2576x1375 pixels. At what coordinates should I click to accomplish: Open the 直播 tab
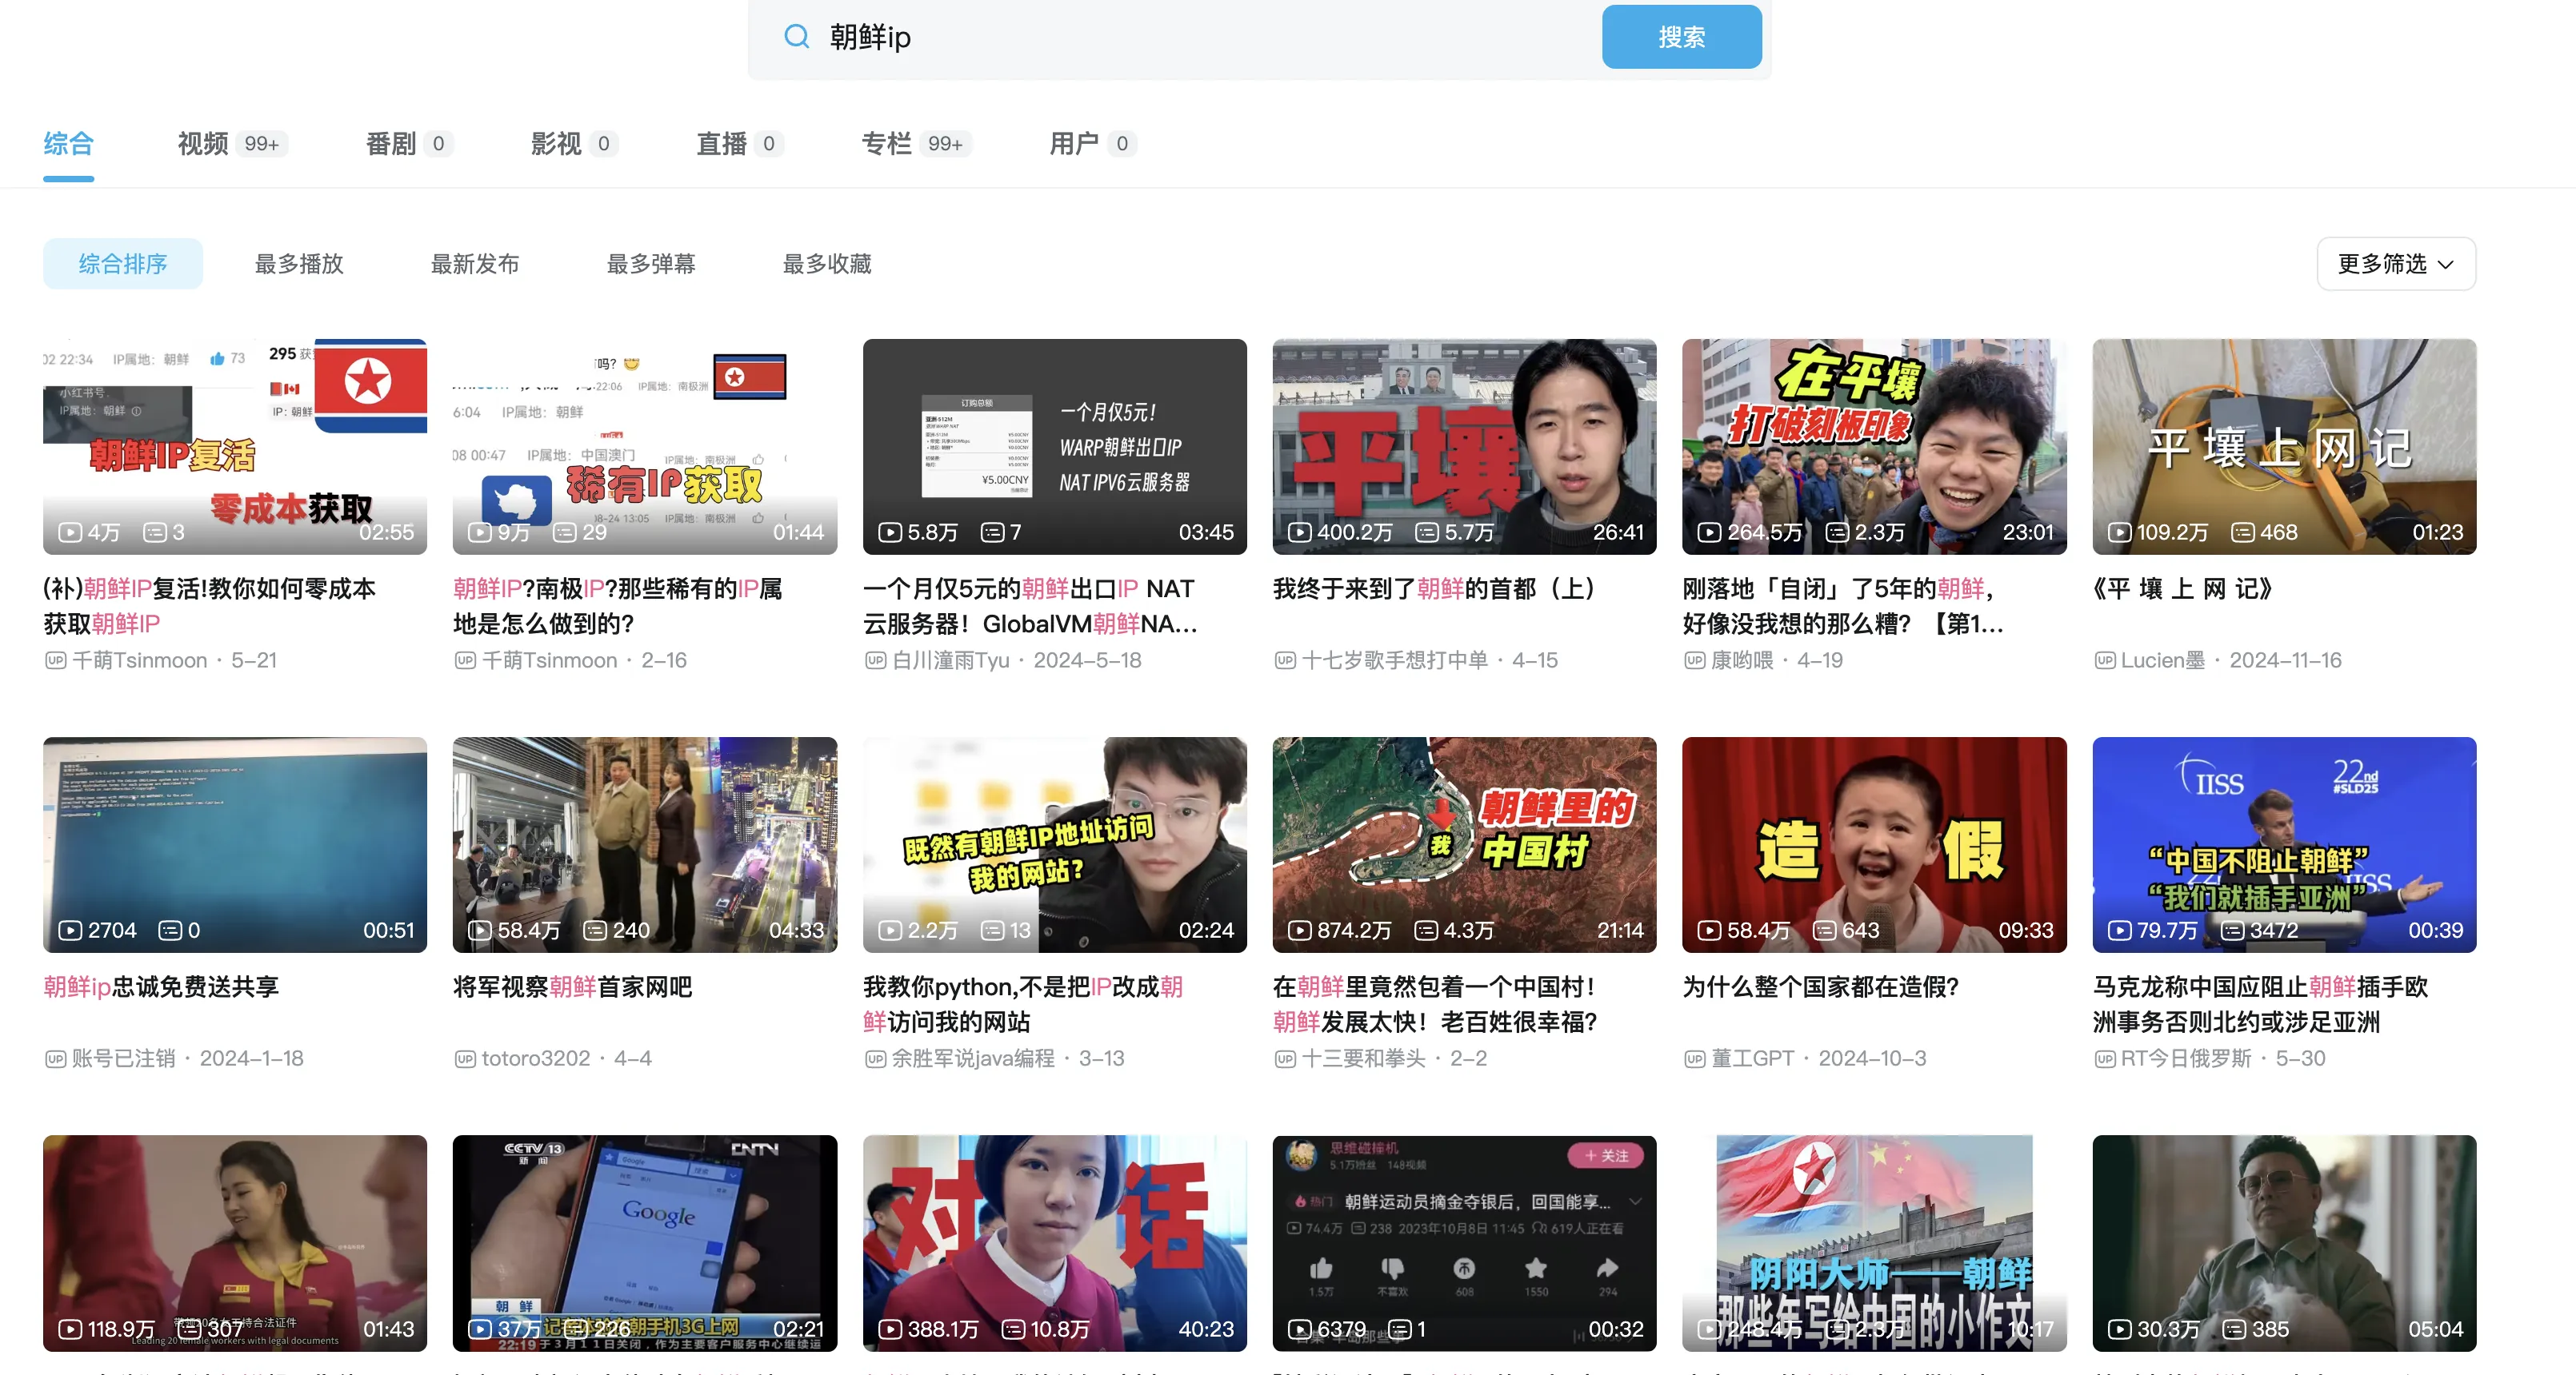739,144
